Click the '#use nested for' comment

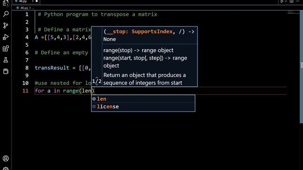[63, 83]
